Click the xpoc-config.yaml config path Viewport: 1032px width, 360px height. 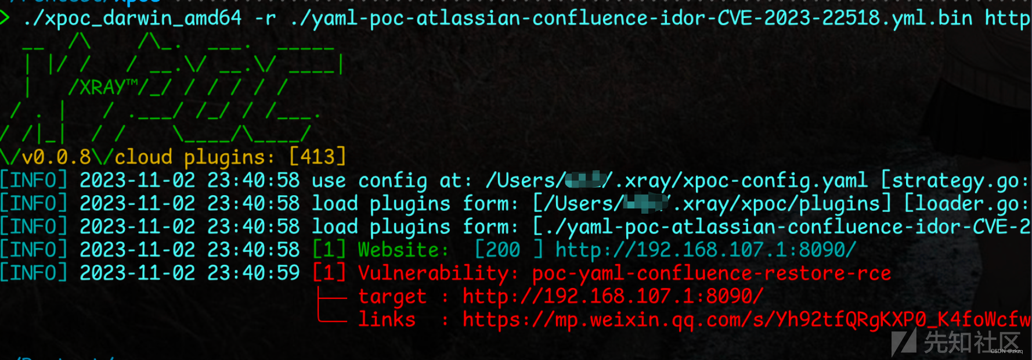click(x=677, y=181)
